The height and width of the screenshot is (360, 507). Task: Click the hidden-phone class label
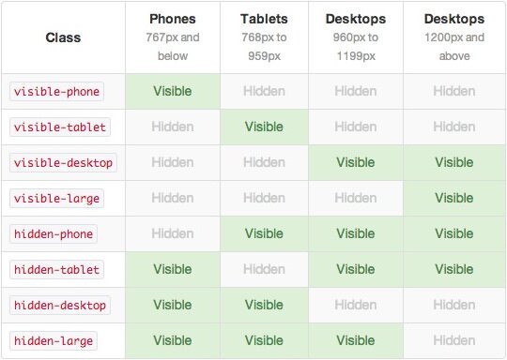pyautogui.click(x=54, y=233)
